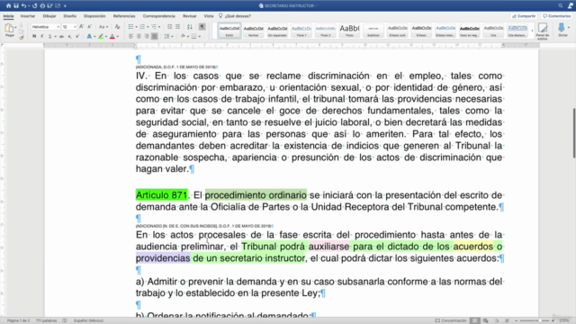Apply red font color

pos(112,36)
